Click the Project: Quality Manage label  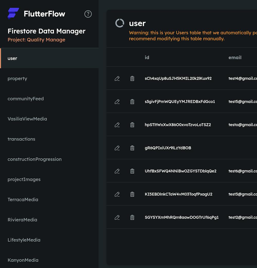(x=36, y=40)
